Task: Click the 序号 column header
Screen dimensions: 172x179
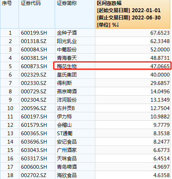Action: click(x=7, y=3)
